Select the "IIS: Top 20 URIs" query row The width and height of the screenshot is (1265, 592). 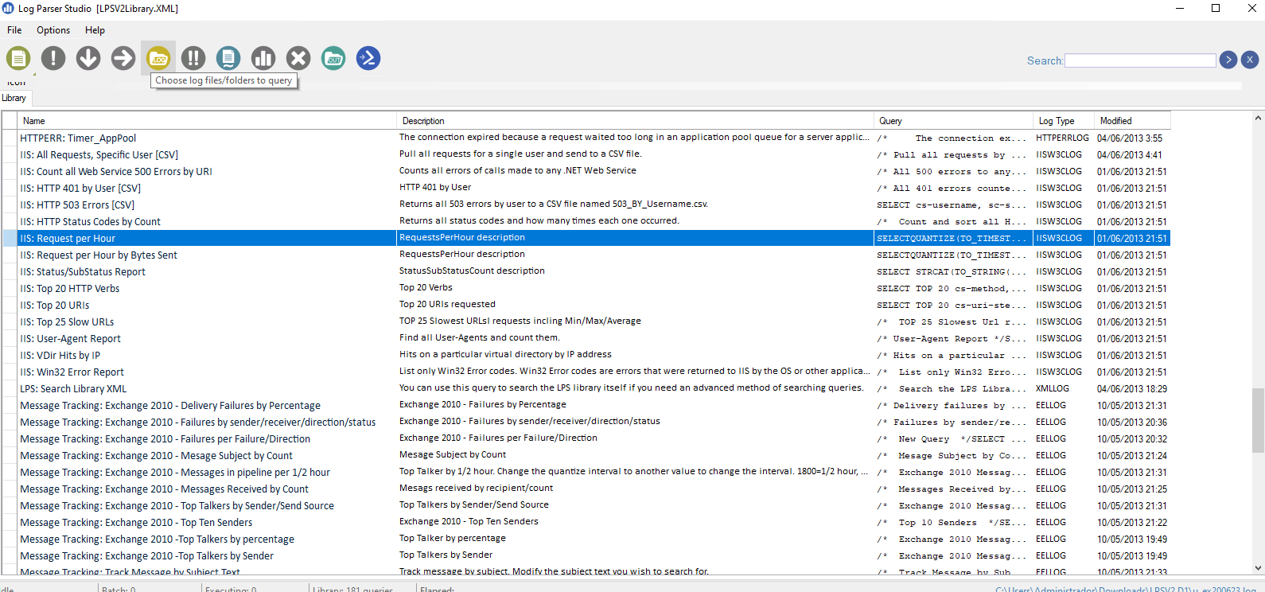click(55, 306)
